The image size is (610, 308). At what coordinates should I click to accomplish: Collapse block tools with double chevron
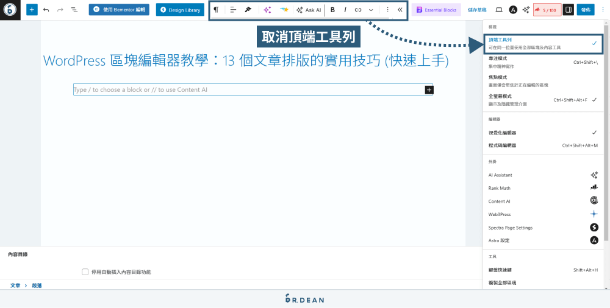(x=400, y=10)
